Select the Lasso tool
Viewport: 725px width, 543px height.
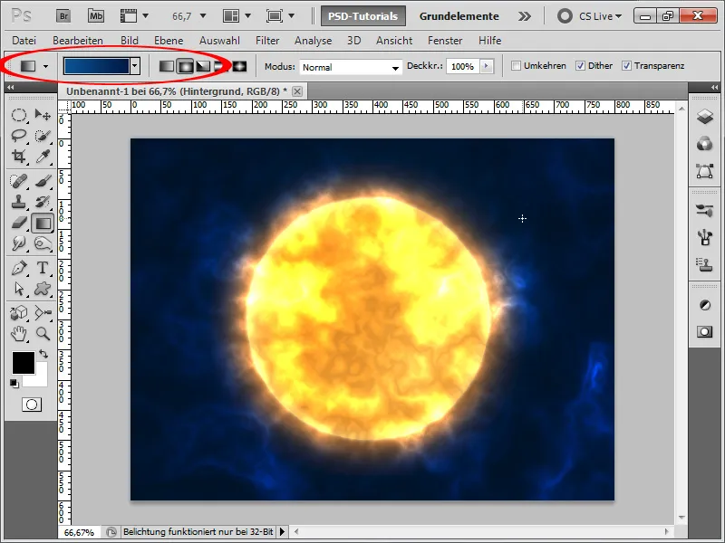pyautogui.click(x=18, y=135)
